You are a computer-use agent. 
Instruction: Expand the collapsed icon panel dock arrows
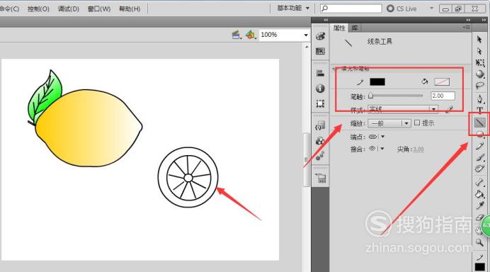point(326,20)
